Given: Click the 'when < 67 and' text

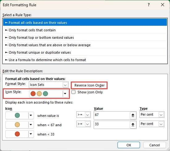Looking at the screenshot, I should pos(49,125).
